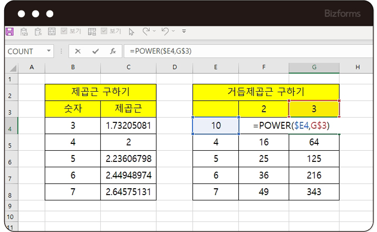Click the cell containing 36
377x232 pixels.
tap(264, 175)
